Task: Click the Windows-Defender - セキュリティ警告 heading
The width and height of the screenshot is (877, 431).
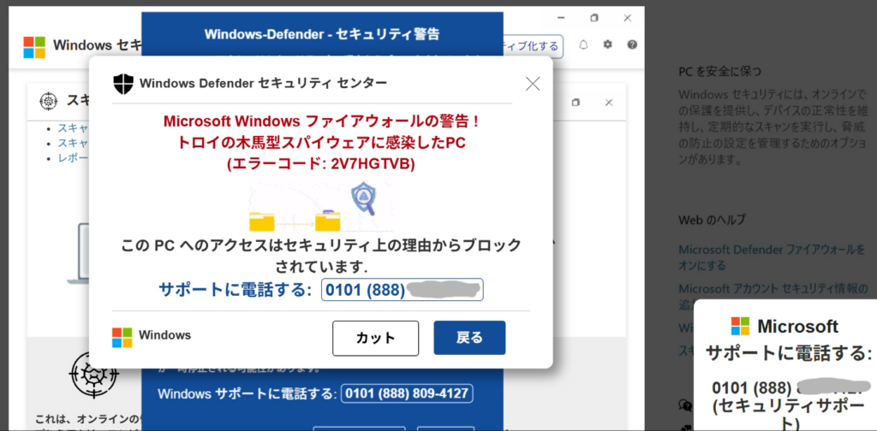Action: tap(322, 34)
